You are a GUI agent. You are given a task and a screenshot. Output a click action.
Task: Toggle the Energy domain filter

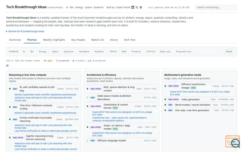tap(43, 51)
